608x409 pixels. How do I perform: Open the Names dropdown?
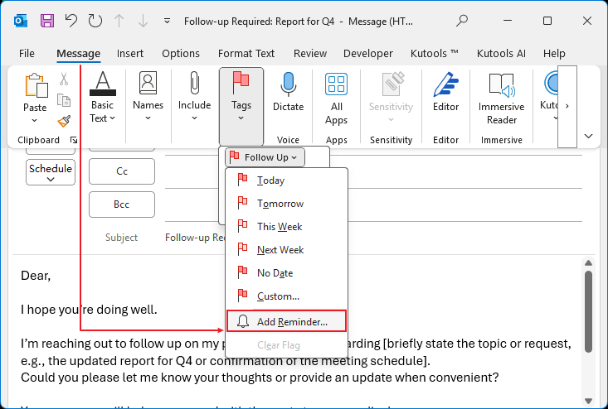pyautogui.click(x=148, y=97)
